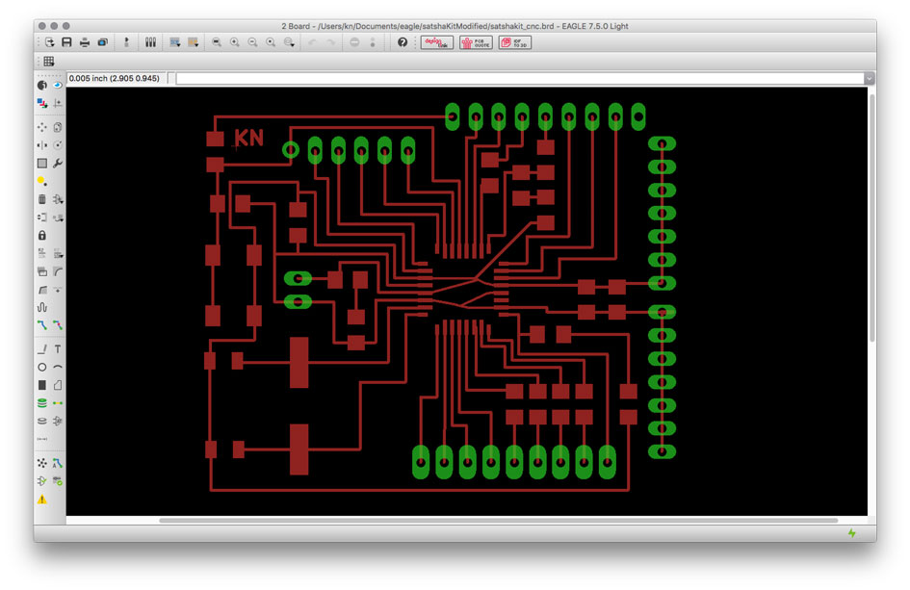Run the Ratsnest tool
The height and width of the screenshot is (590, 910).
[x=41, y=463]
